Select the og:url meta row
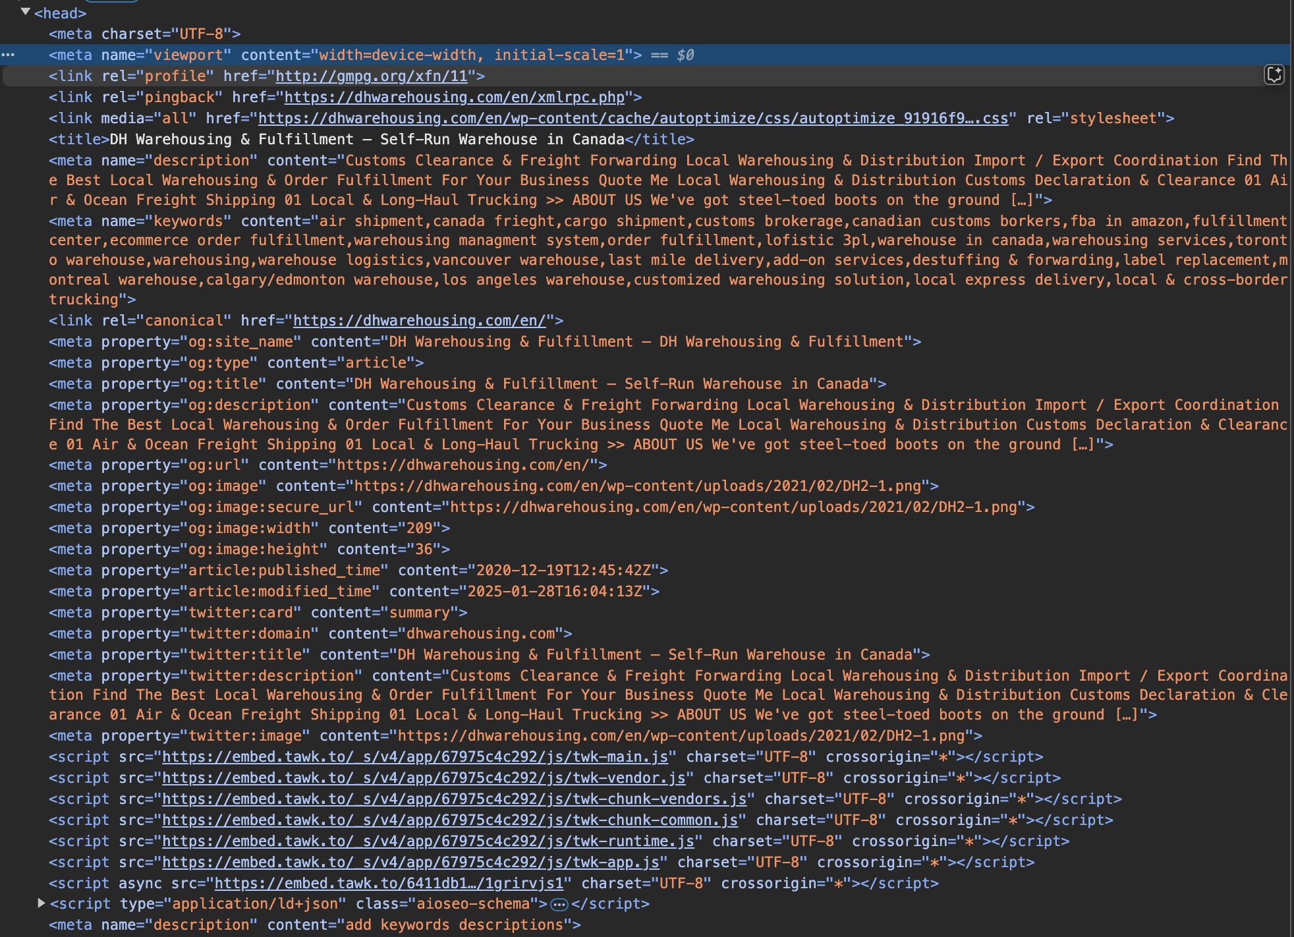1294x937 pixels. tap(328, 465)
